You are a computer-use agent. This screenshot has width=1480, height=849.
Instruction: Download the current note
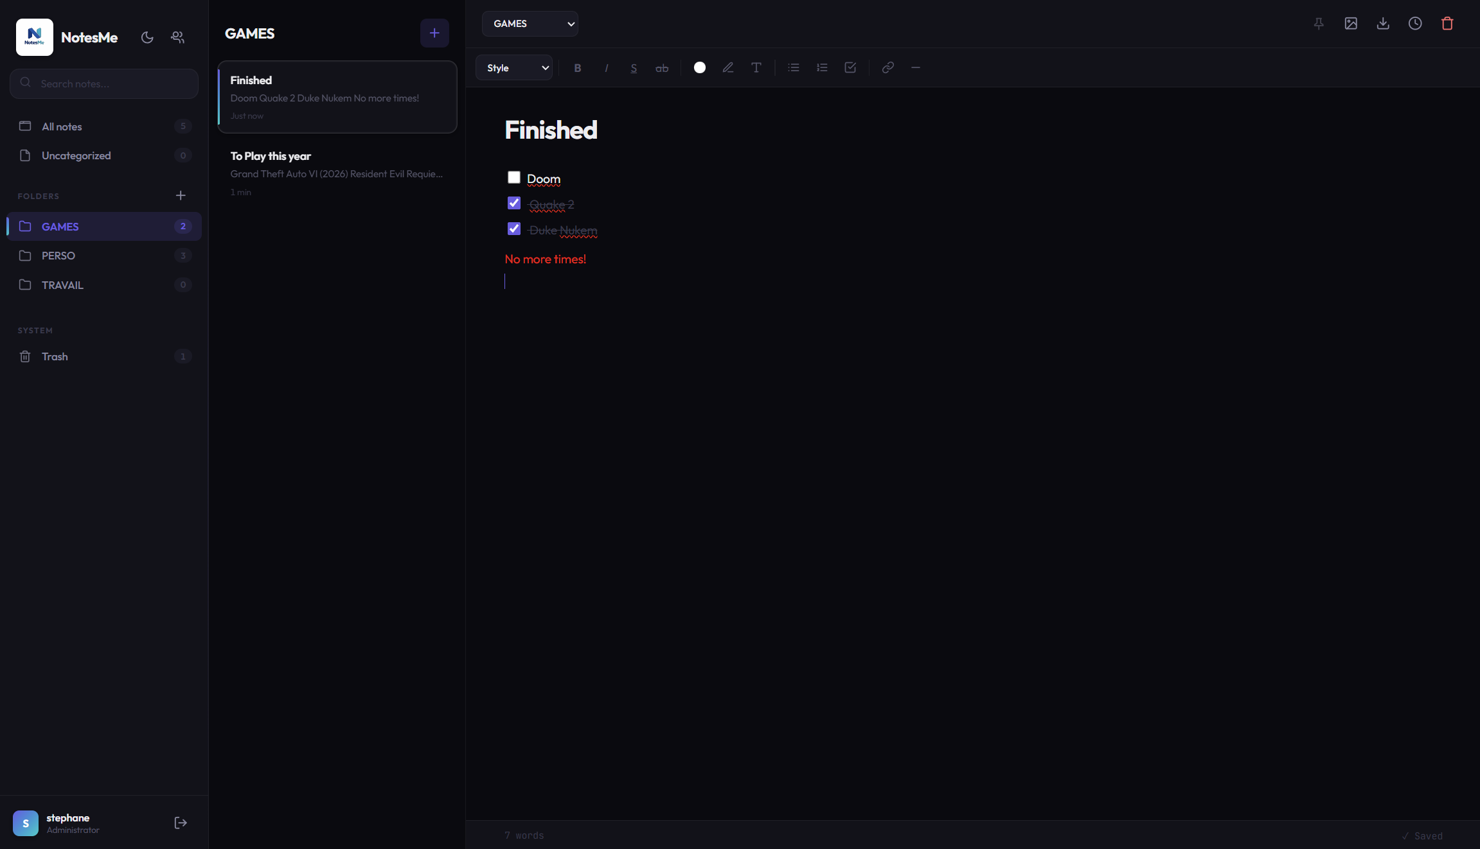pyautogui.click(x=1384, y=23)
